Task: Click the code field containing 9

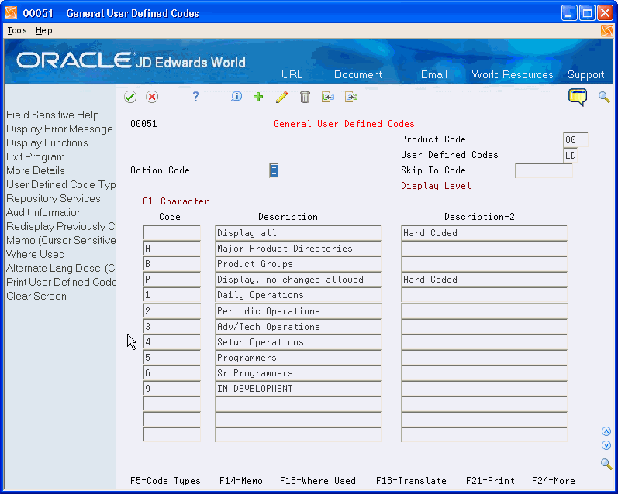Action: point(172,389)
